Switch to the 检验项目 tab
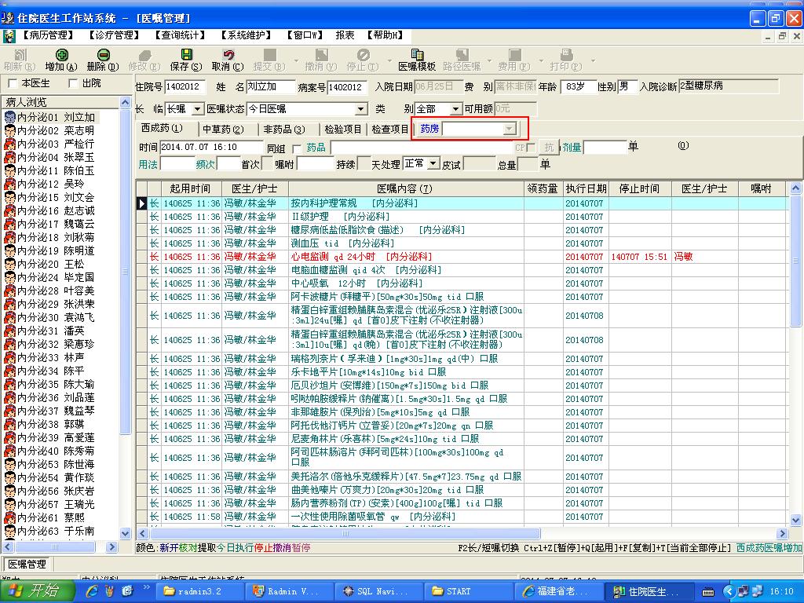 click(x=343, y=130)
